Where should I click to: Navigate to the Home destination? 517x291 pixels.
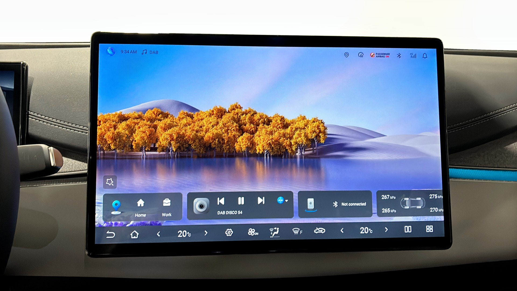pyautogui.click(x=140, y=207)
